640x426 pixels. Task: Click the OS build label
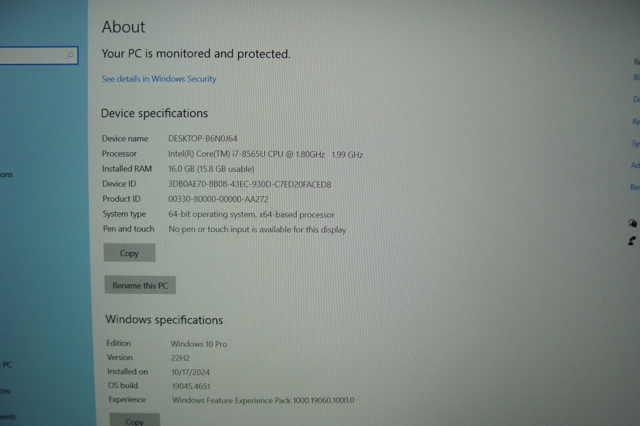pyautogui.click(x=123, y=385)
